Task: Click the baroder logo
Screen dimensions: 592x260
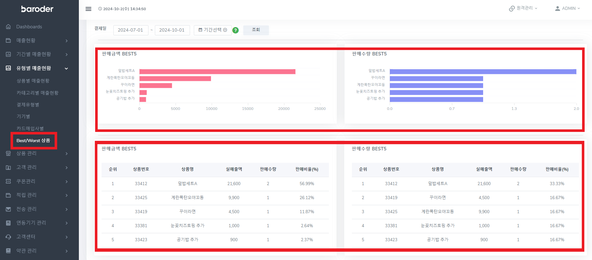Action: (37, 9)
